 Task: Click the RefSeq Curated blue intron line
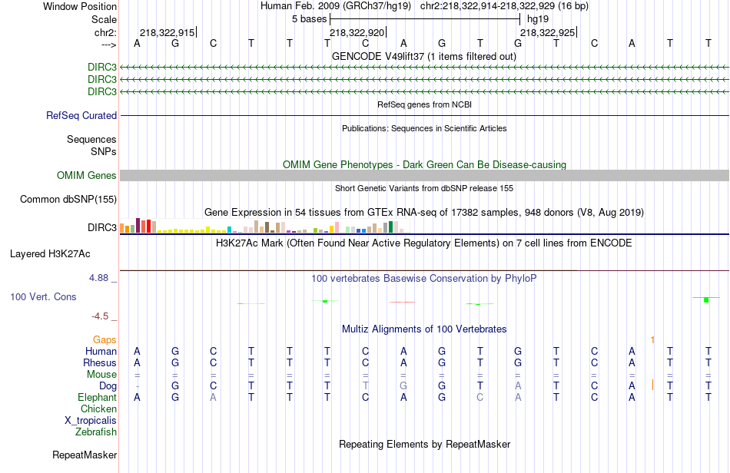[424, 115]
